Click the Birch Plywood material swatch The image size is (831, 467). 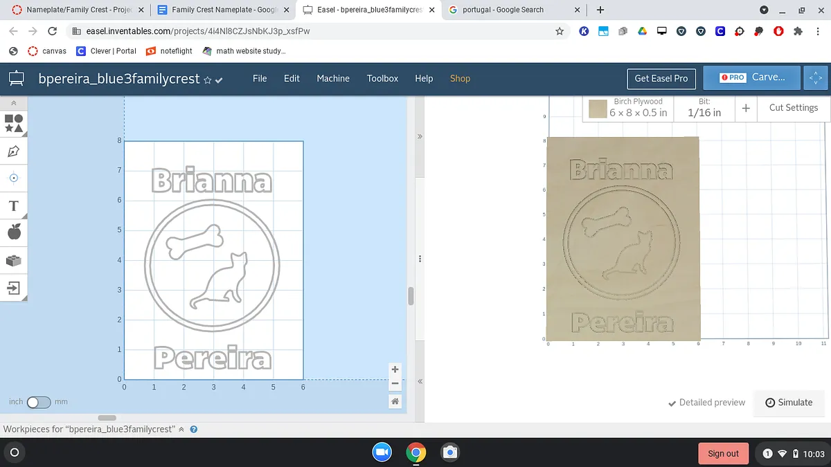pyautogui.click(x=598, y=109)
